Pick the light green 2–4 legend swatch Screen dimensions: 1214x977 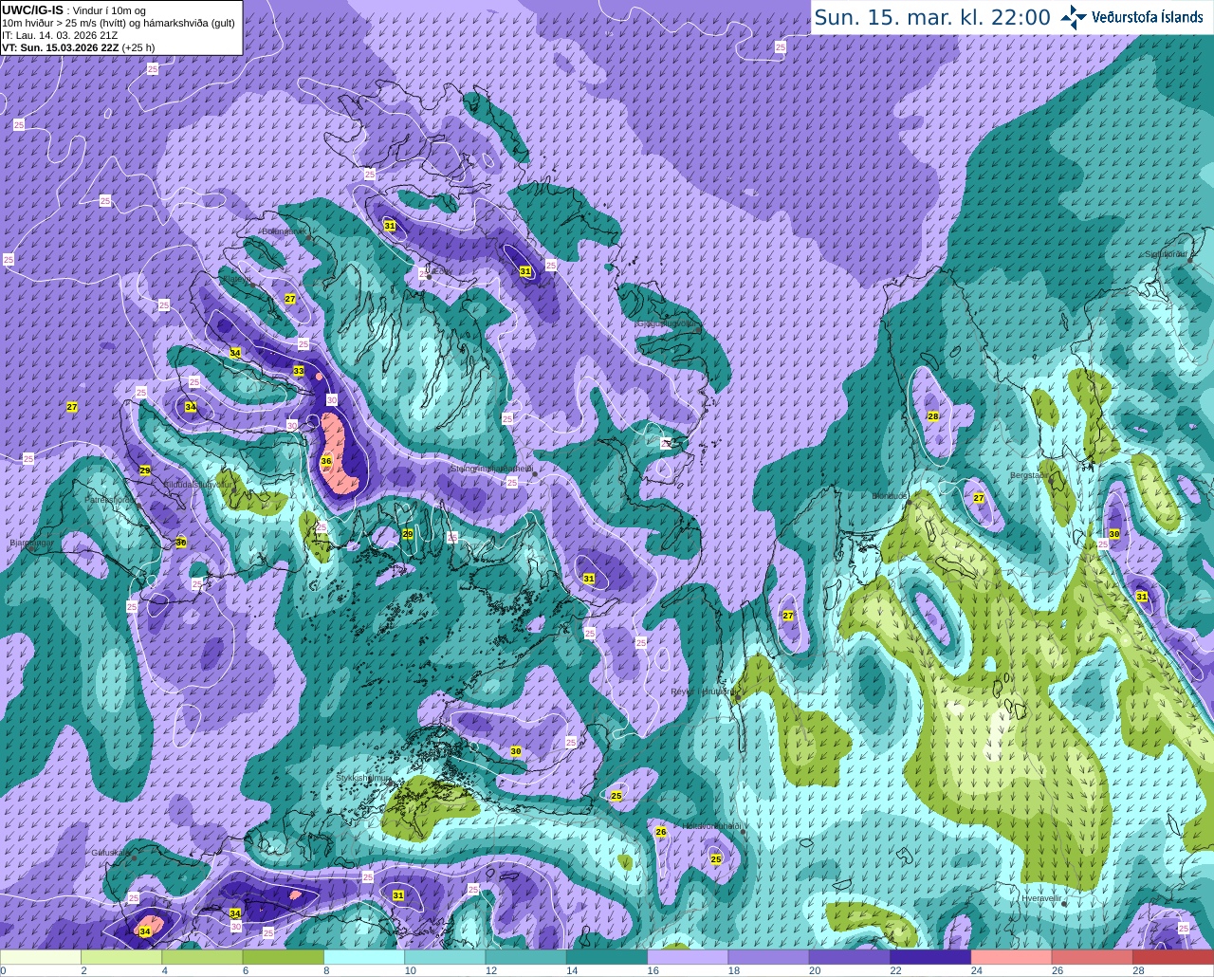click(122, 957)
